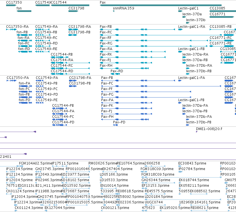Click the Pax-RA transcript label

pyautogui.click(x=106, y=49)
